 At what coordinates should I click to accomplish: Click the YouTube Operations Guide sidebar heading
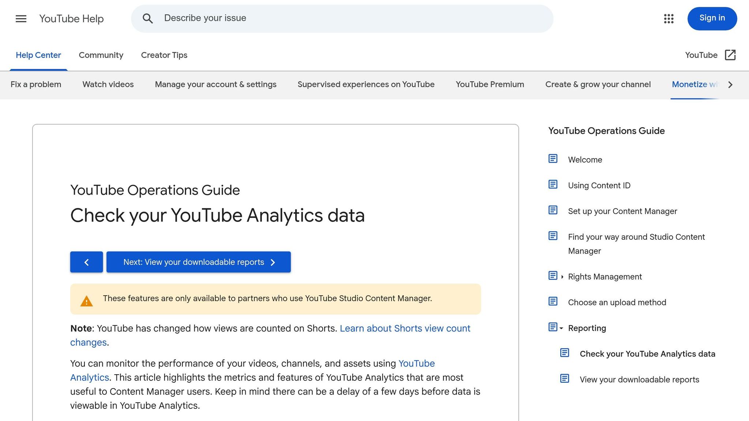(606, 131)
